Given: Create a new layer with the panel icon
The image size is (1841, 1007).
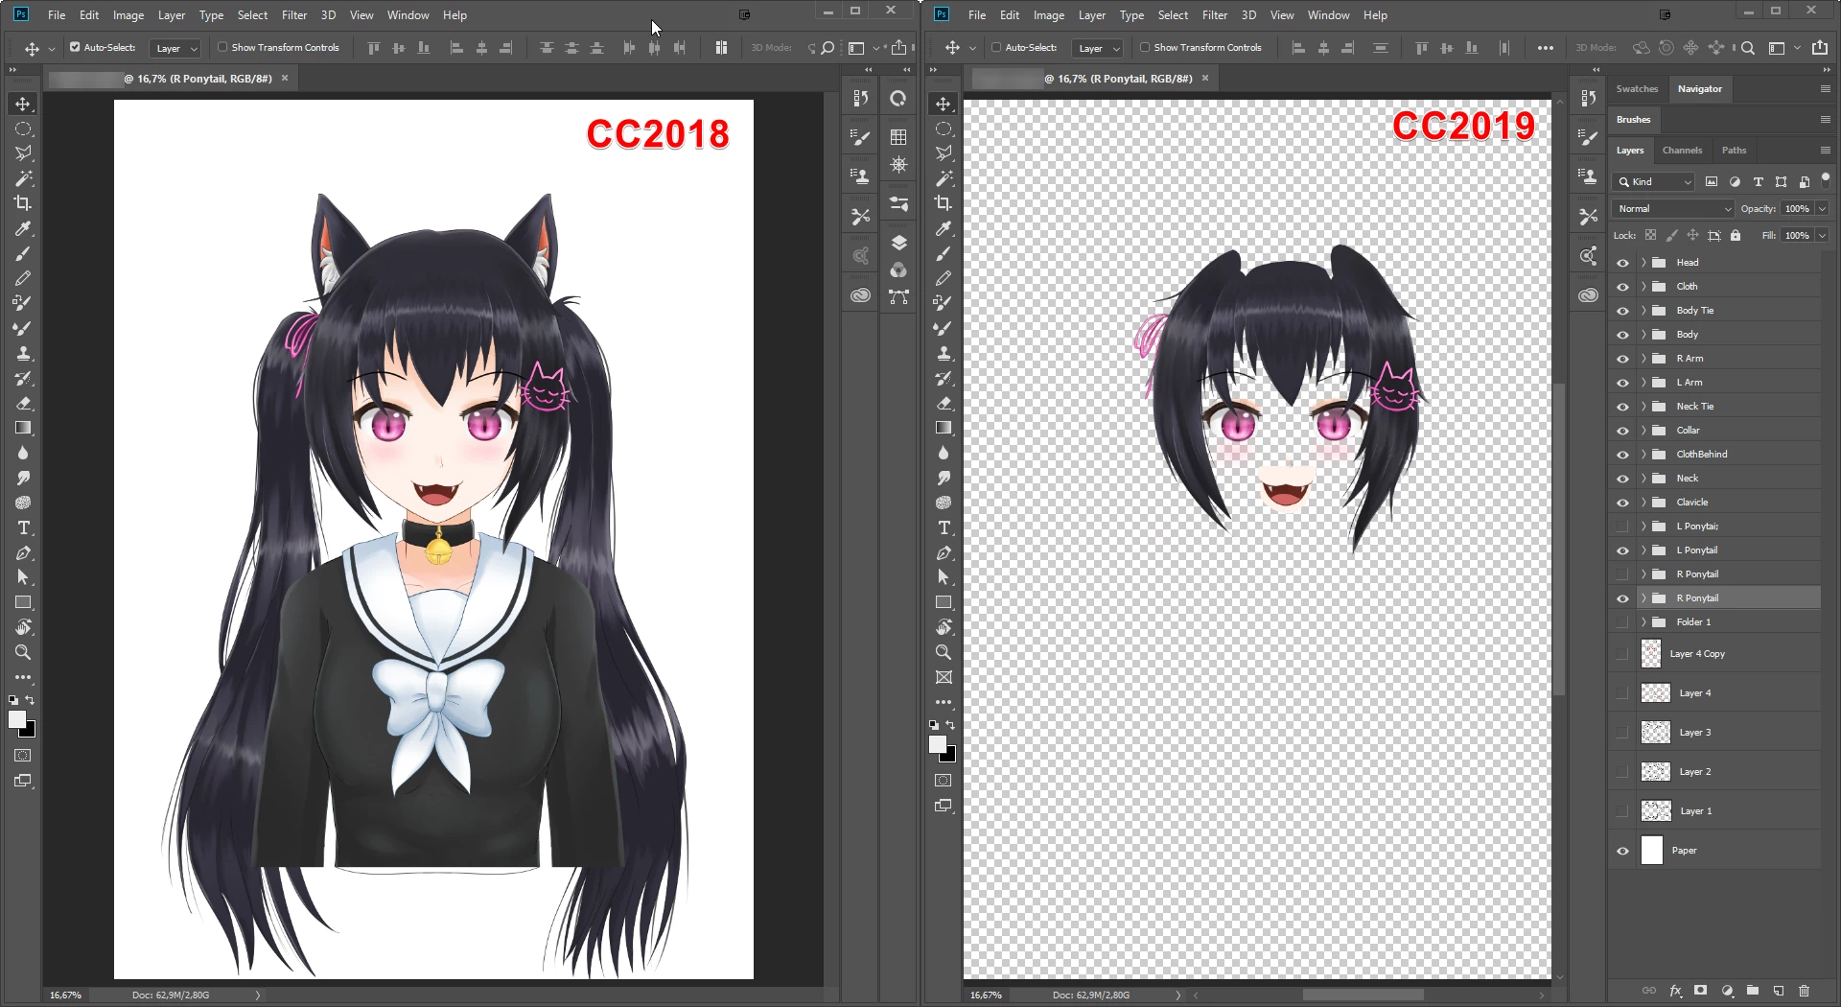Looking at the screenshot, I should [1779, 991].
